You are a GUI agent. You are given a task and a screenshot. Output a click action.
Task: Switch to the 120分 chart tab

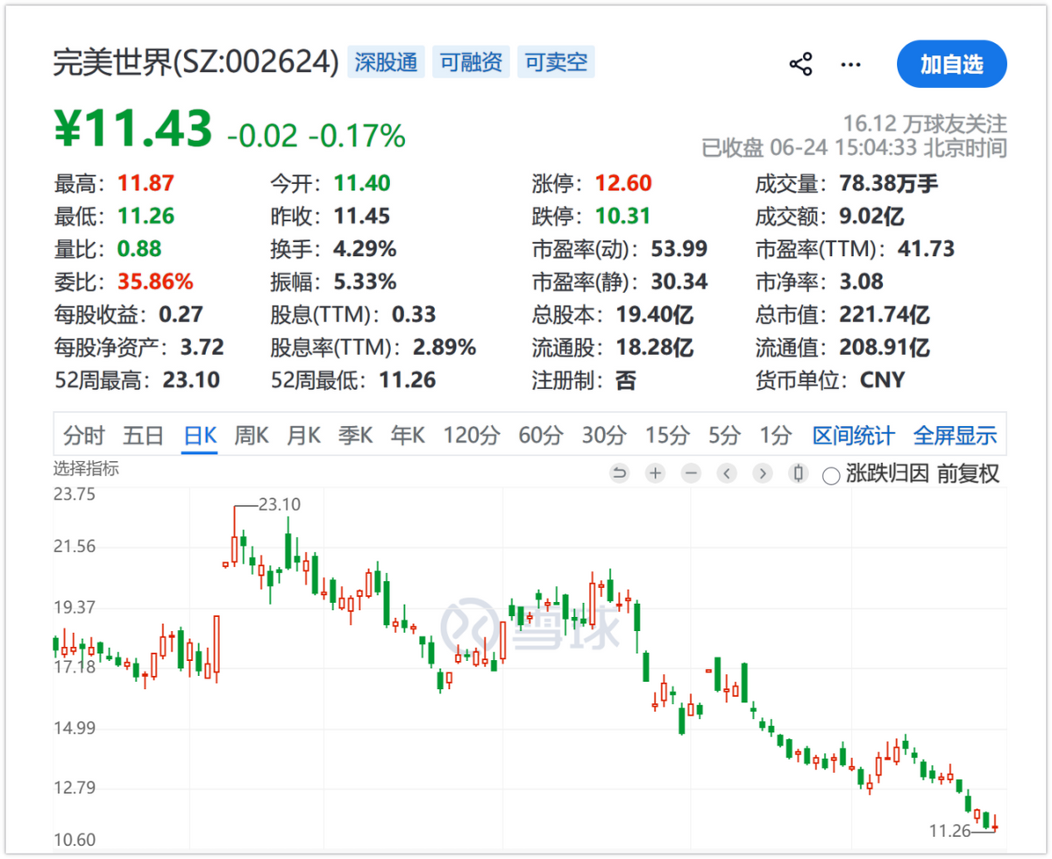472,435
